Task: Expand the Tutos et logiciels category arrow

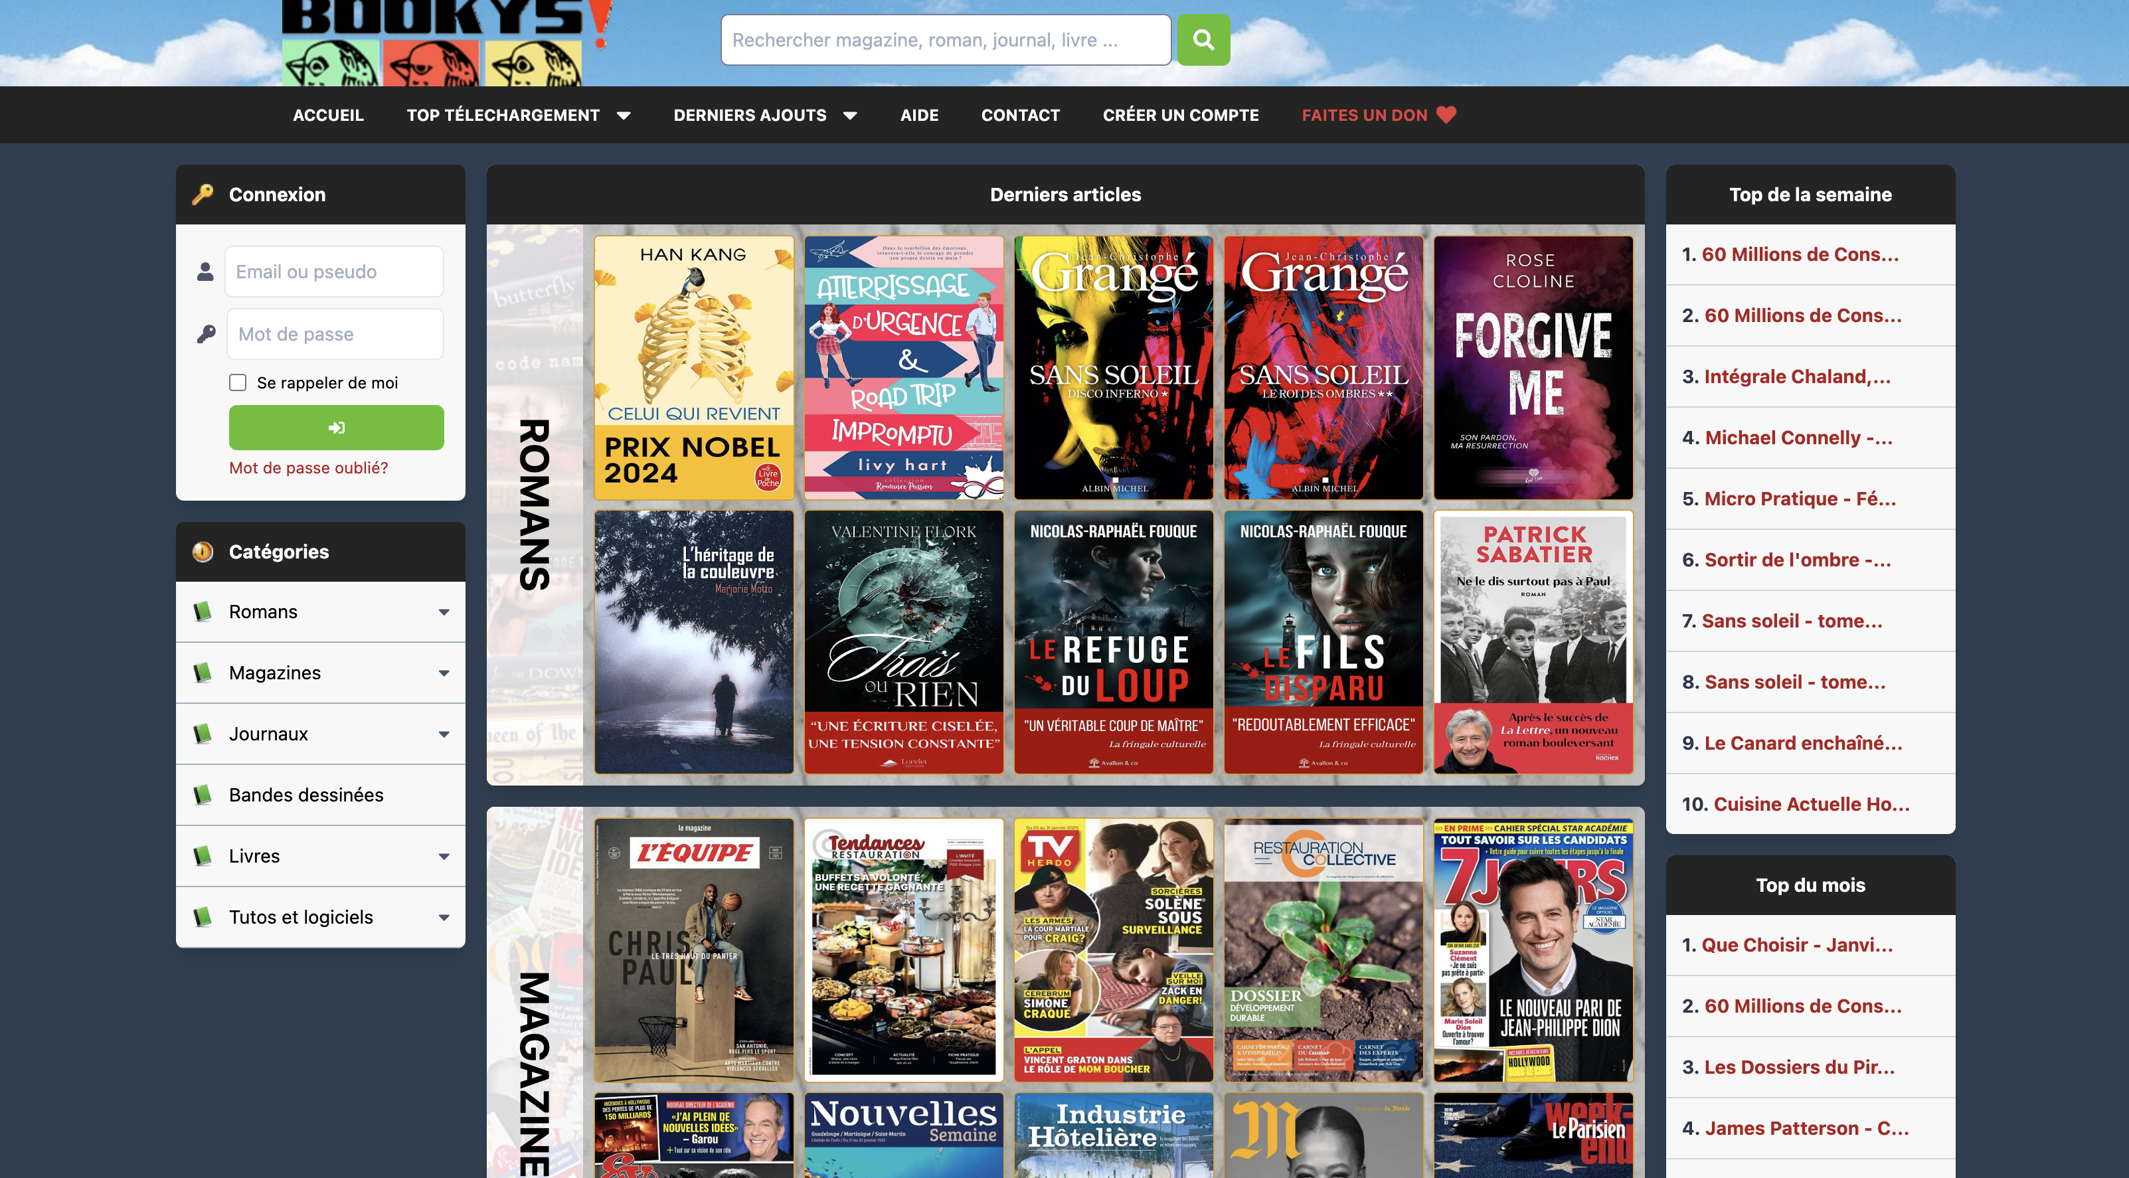Action: pos(444,918)
